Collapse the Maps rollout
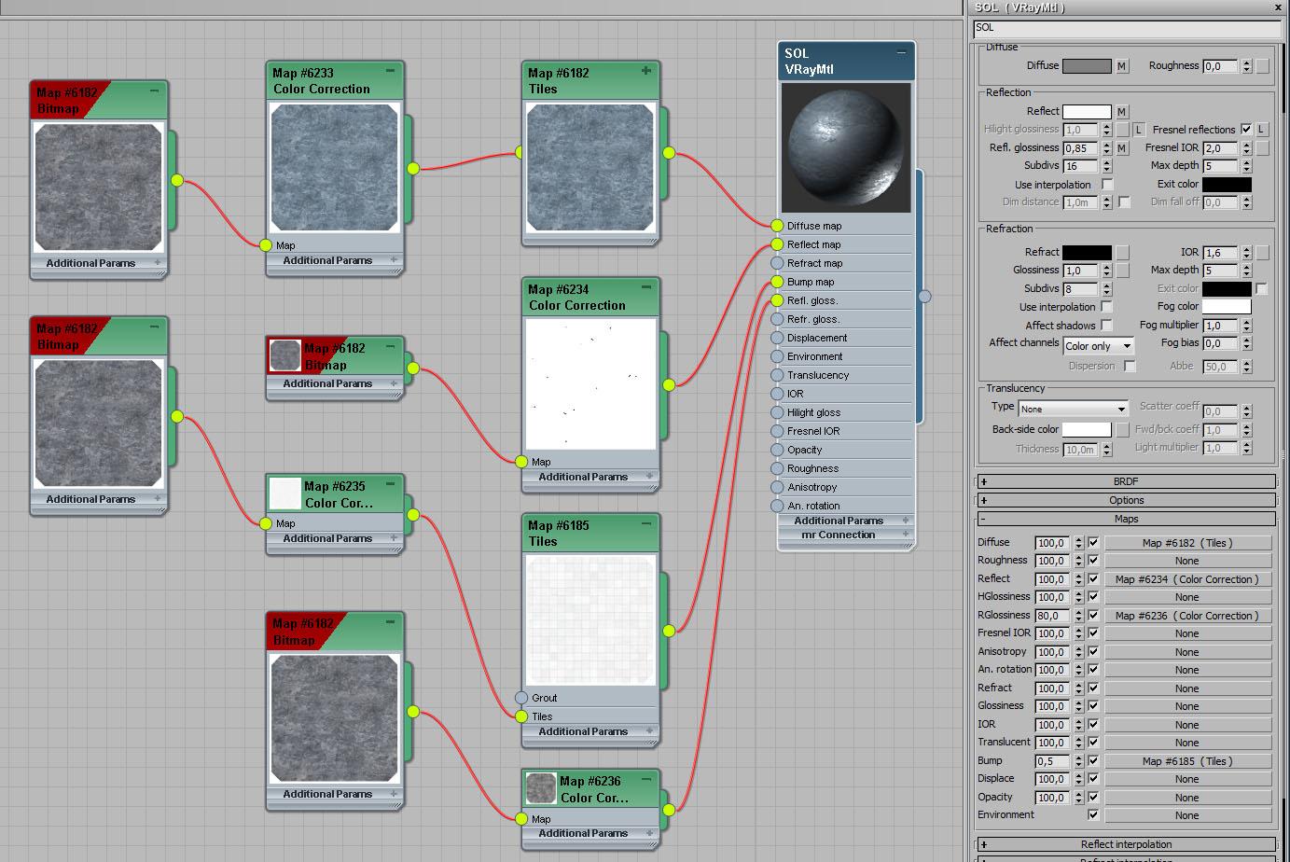1290x862 pixels. tap(1126, 519)
